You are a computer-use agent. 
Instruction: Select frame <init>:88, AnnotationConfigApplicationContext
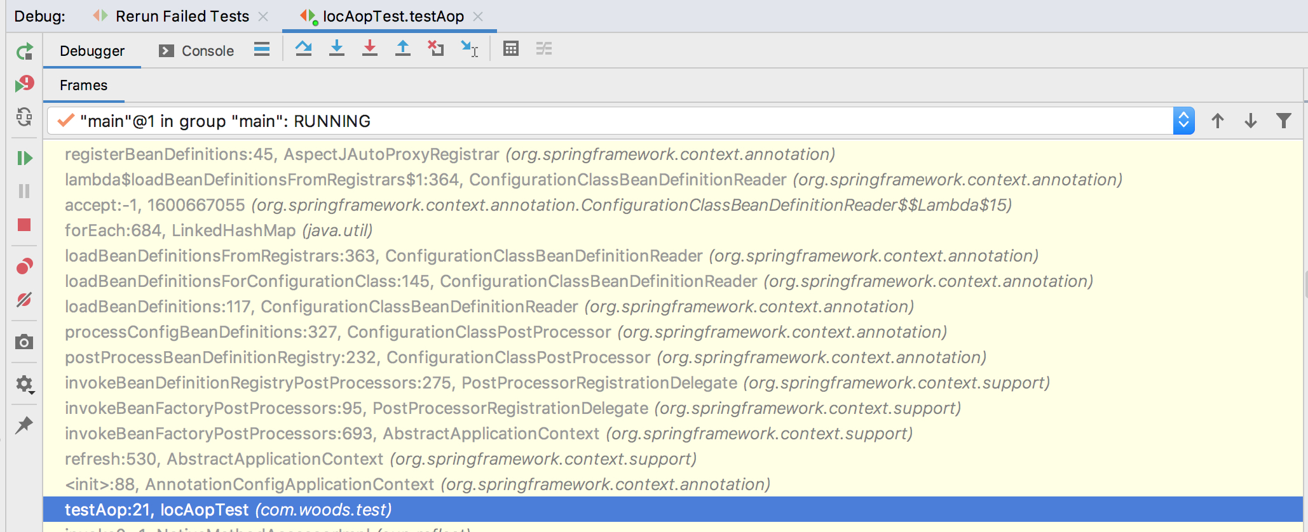(x=672, y=484)
